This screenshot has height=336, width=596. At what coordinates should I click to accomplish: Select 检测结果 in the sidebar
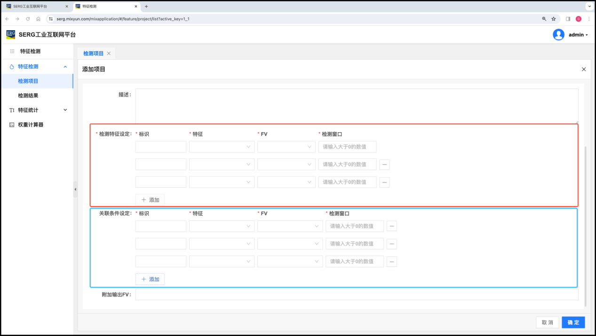pyautogui.click(x=28, y=96)
